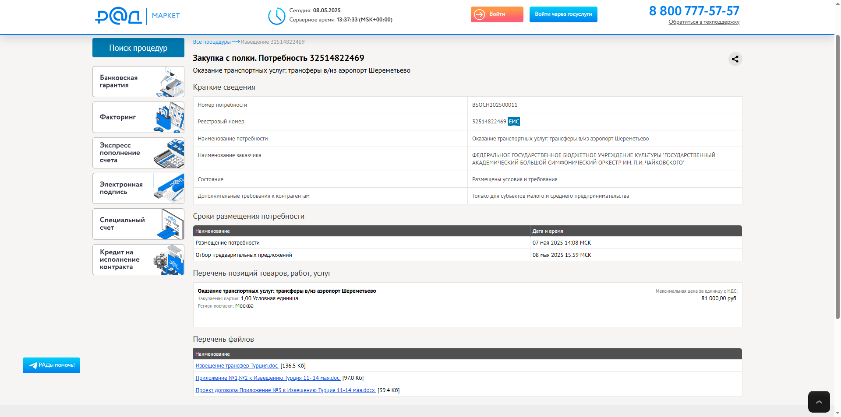The height and width of the screenshot is (417, 841).
Task: Download Приложение №1,№2 к Извещению file
Action: tap(268, 378)
